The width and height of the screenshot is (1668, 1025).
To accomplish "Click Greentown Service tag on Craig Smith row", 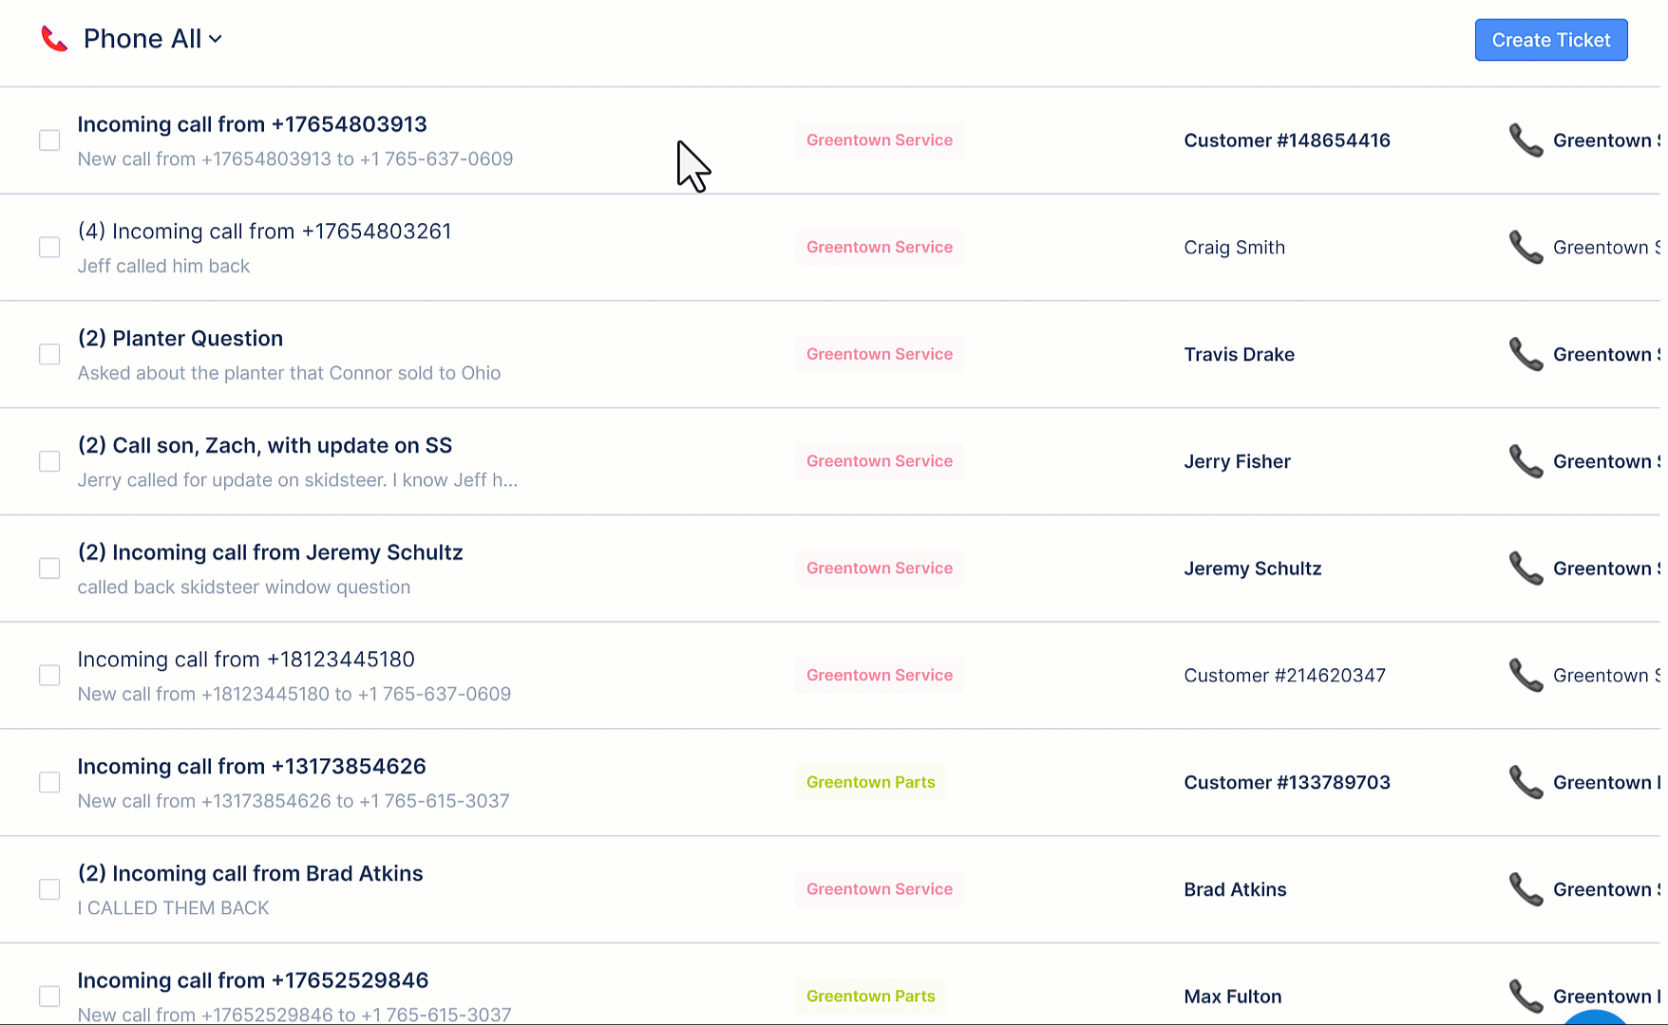I will pos(879,248).
